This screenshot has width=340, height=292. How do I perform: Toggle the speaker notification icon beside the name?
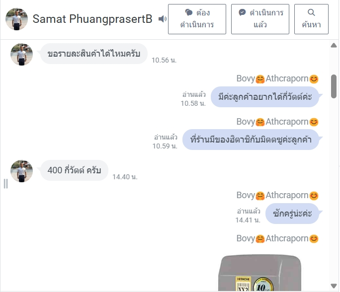(x=163, y=19)
